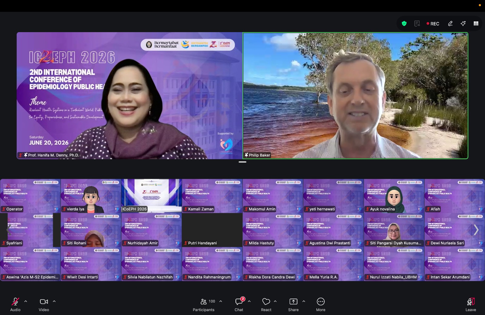Select the Nandita Rahmaningrum participant tile
This screenshot has height=315, width=485.
212,264
